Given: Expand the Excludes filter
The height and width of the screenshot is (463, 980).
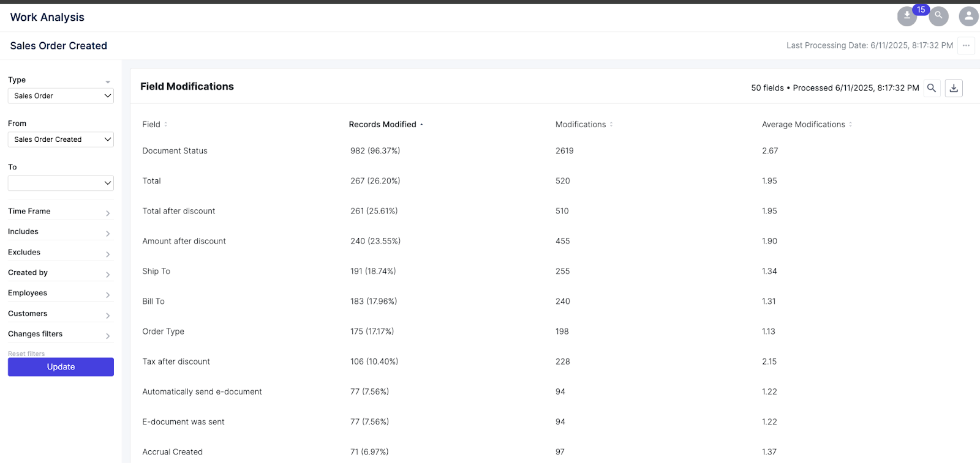Looking at the screenshot, I should click(59, 252).
